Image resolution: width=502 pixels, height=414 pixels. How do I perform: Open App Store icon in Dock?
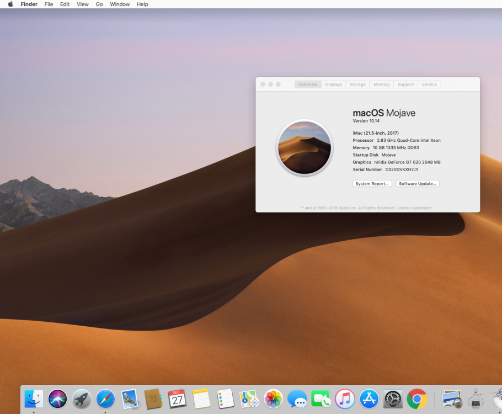pyautogui.click(x=369, y=399)
